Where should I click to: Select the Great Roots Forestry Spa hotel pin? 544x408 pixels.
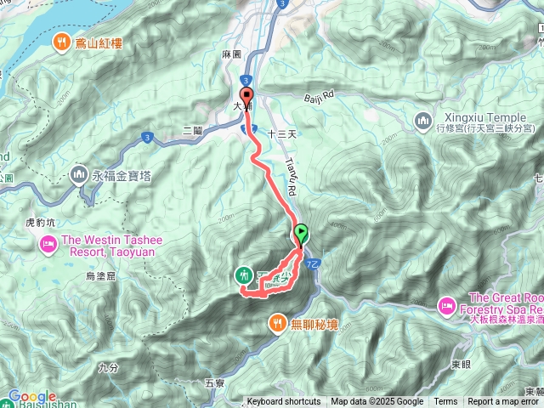(x=447, y=306)
